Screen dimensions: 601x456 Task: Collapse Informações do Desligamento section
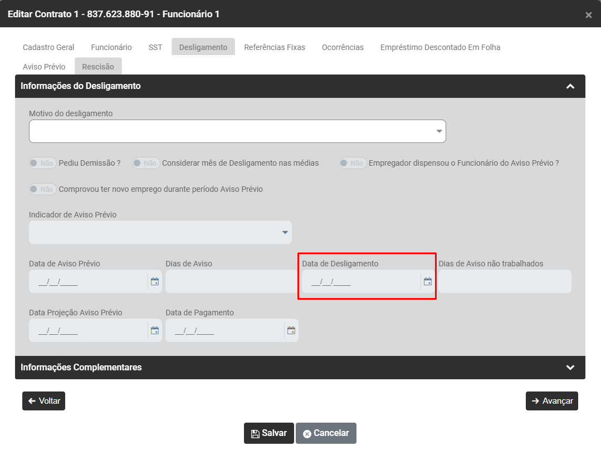click(x=570, y=87)
